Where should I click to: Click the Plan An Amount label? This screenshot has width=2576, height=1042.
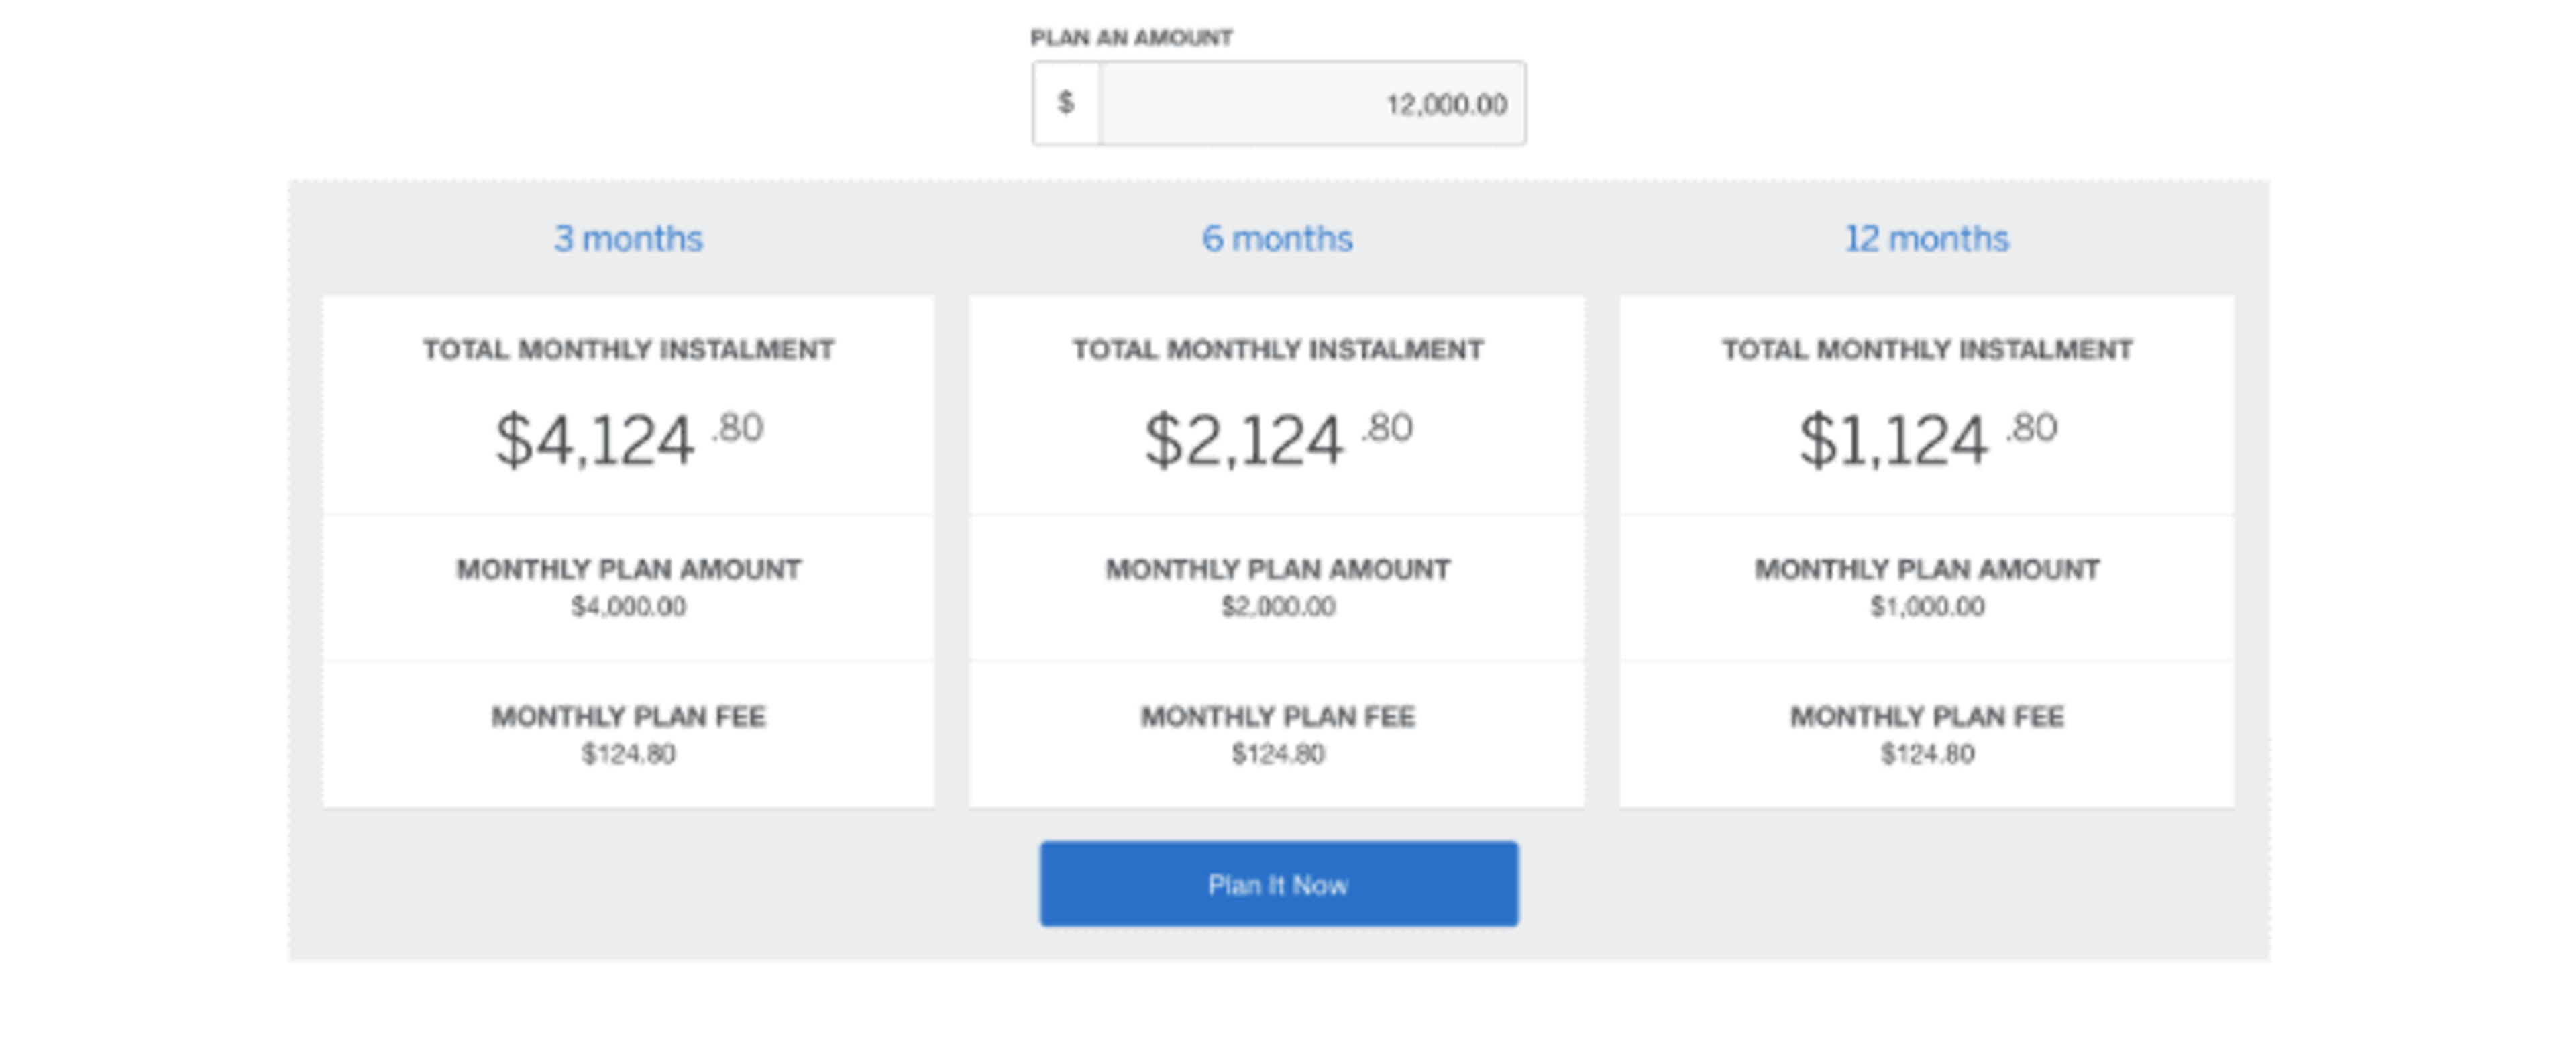click(1131, 38)
